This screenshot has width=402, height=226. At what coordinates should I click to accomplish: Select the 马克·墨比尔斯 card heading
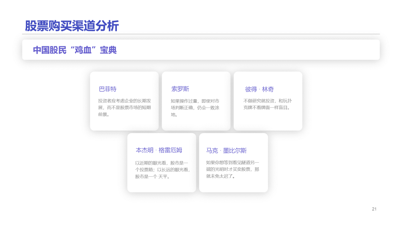pos(226,151)
